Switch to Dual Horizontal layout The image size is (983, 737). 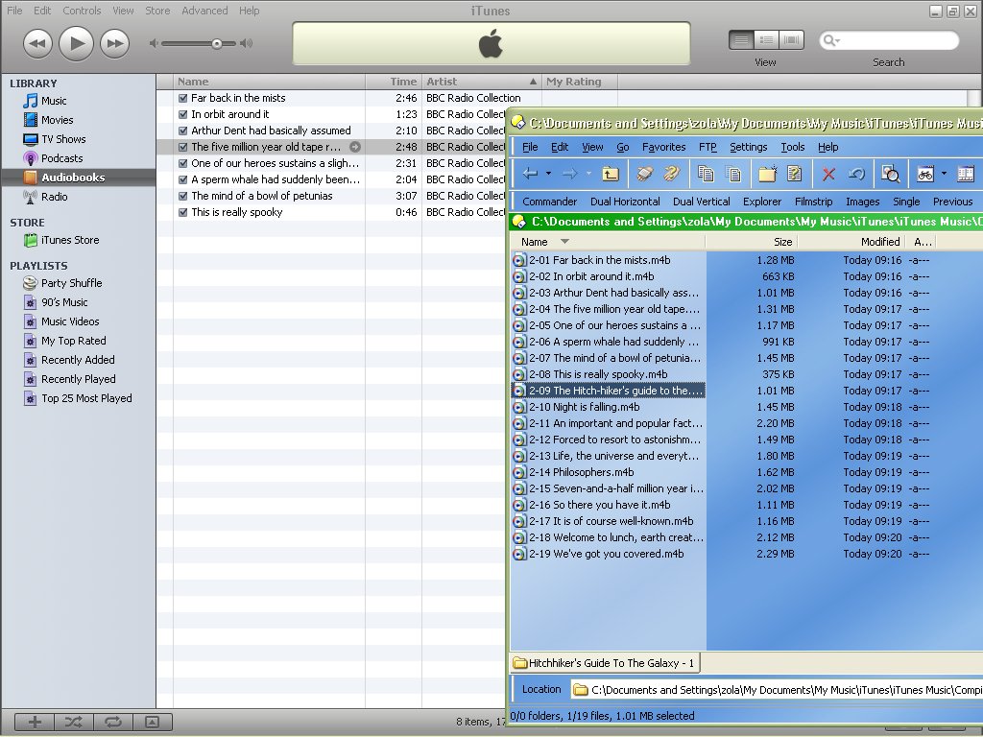click(x=625, y=202)
